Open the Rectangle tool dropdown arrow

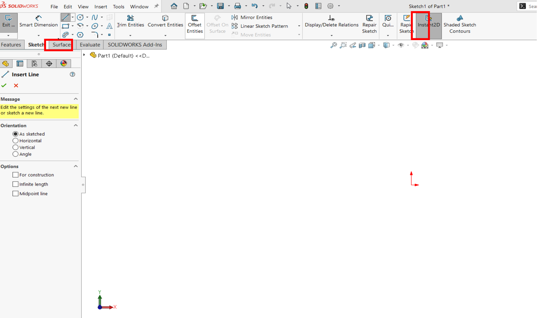click(x=72, y=26)
